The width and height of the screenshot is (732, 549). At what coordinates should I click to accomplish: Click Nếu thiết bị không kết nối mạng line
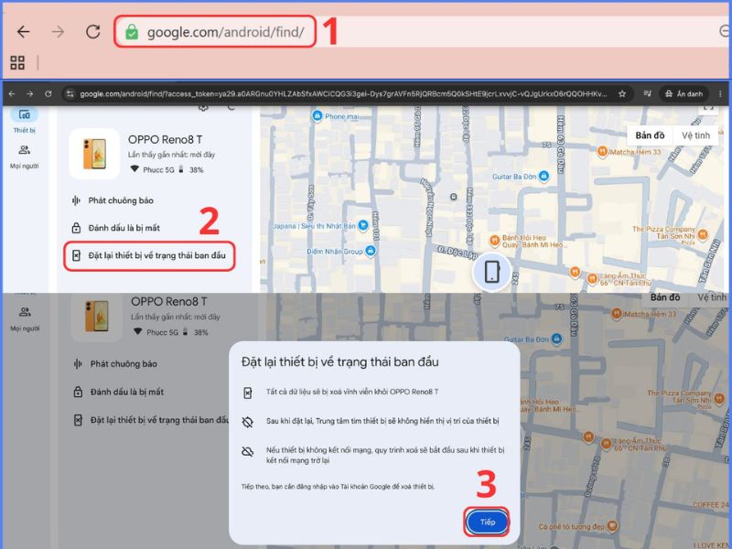pyautogui.click(x=385, y=455)
